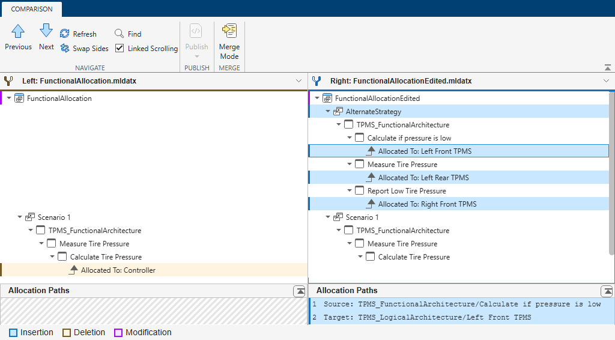Click the Insertion blue color swatch

coord(13,333)
